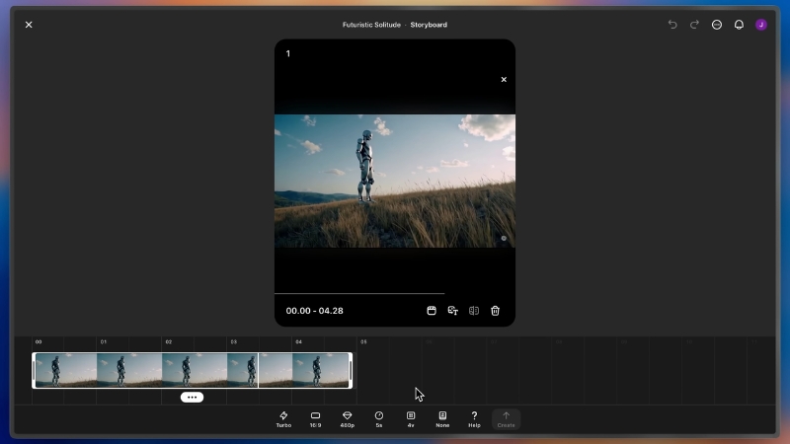The height and width of the screenshot is (444, 790).
Task: Open the 480p resolution selector
Action: click(x=348, y=418)
